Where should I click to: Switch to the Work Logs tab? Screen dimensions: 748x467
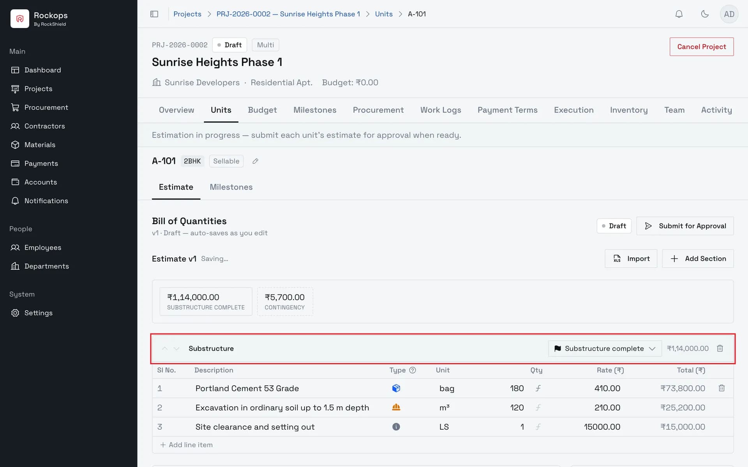pos(441,110)
